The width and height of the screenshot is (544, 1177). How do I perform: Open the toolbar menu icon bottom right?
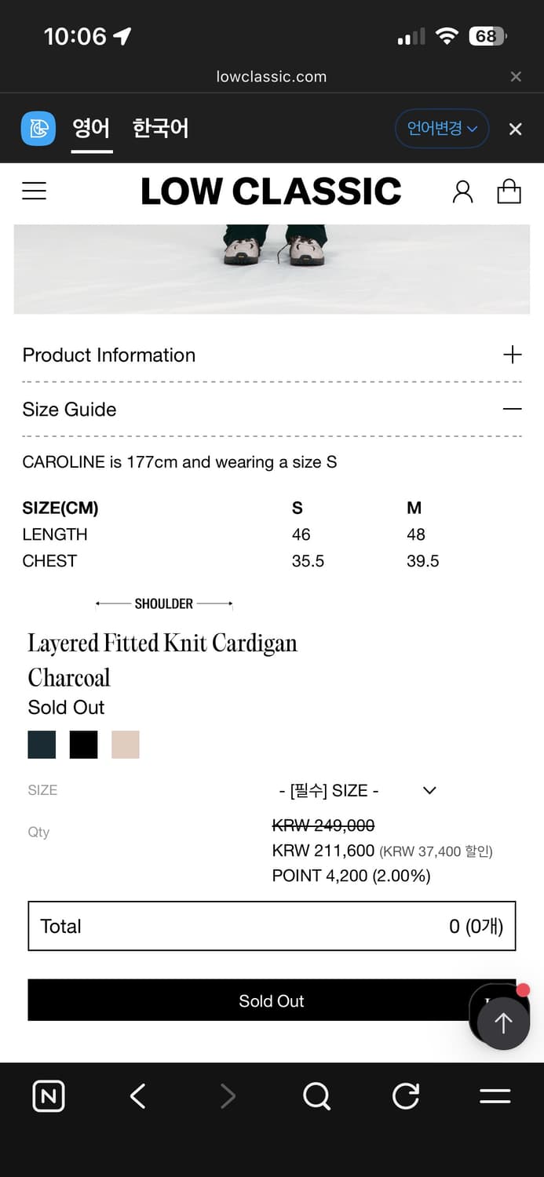(495, 1096)
